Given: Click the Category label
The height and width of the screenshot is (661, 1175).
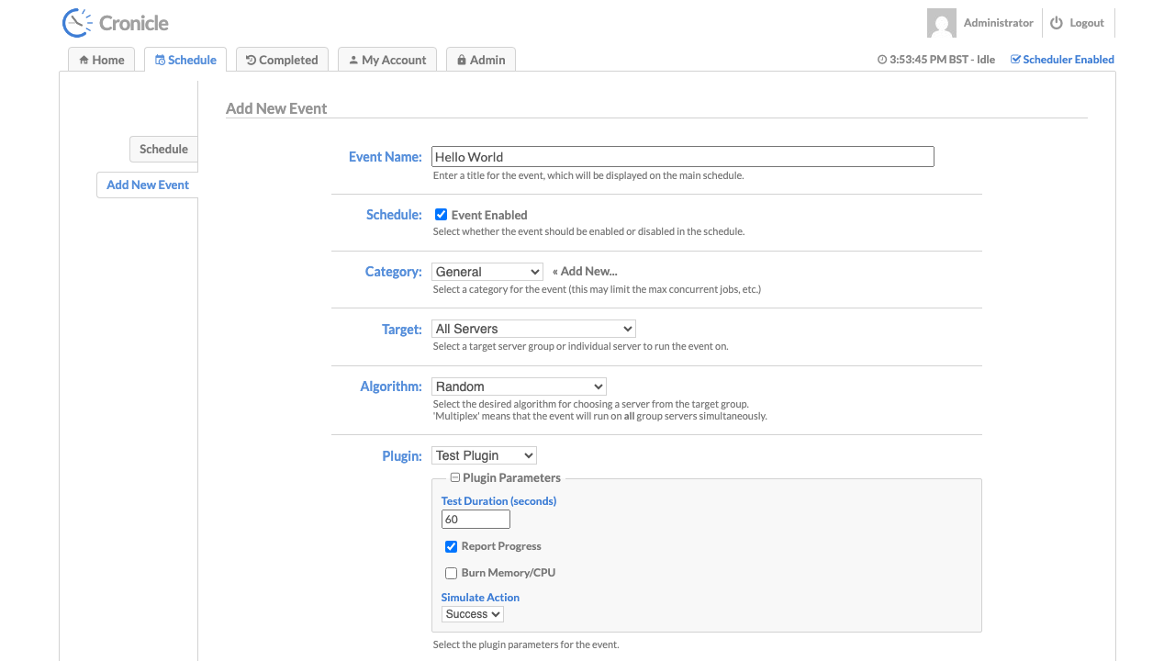Looking at the screenshot, I should click(x=394, y=272).
